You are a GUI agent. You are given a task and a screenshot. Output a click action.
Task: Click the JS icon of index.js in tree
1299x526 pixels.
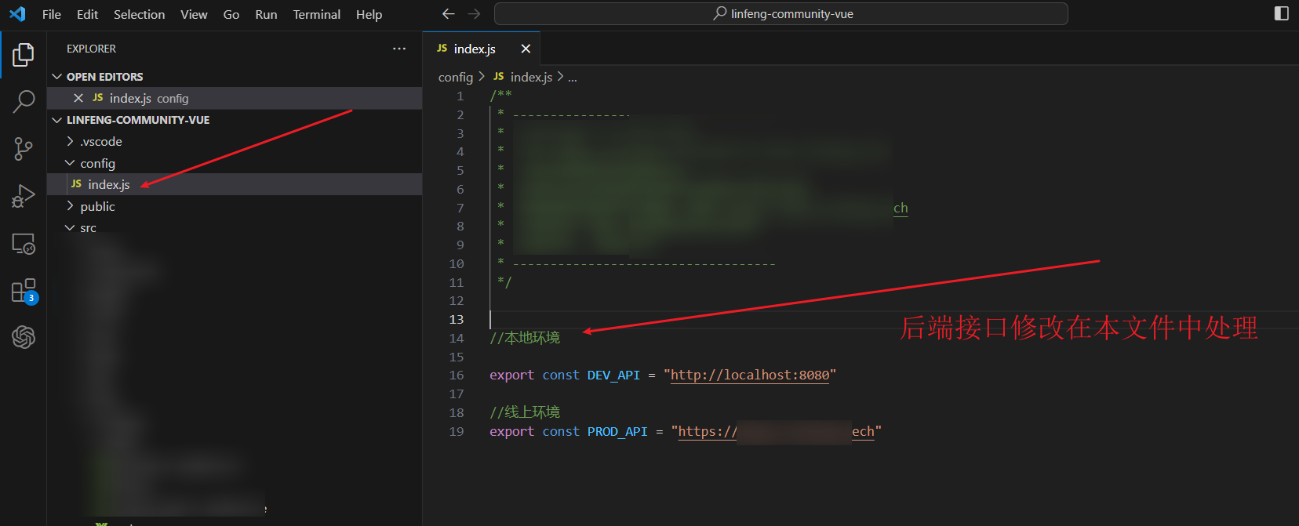click(x=76, y=184)
